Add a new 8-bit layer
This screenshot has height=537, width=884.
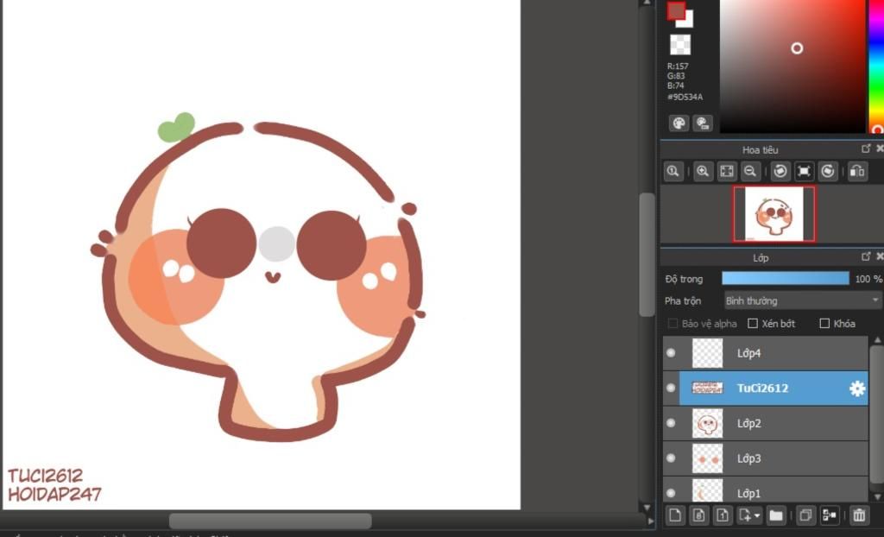pos(698,515)
